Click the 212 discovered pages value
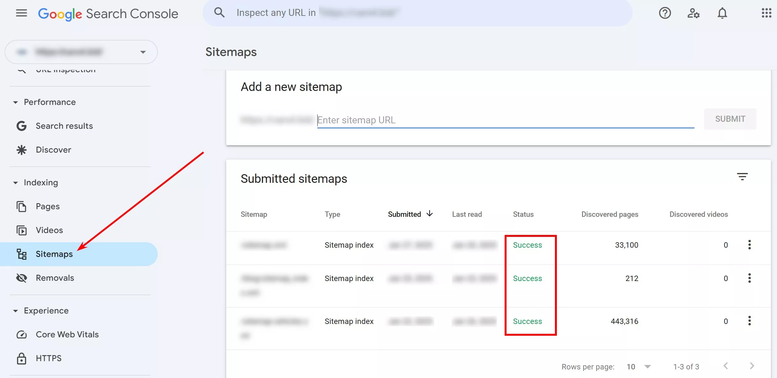The height and width of the screenshot is (378, 777). click(x=632, y=278)
